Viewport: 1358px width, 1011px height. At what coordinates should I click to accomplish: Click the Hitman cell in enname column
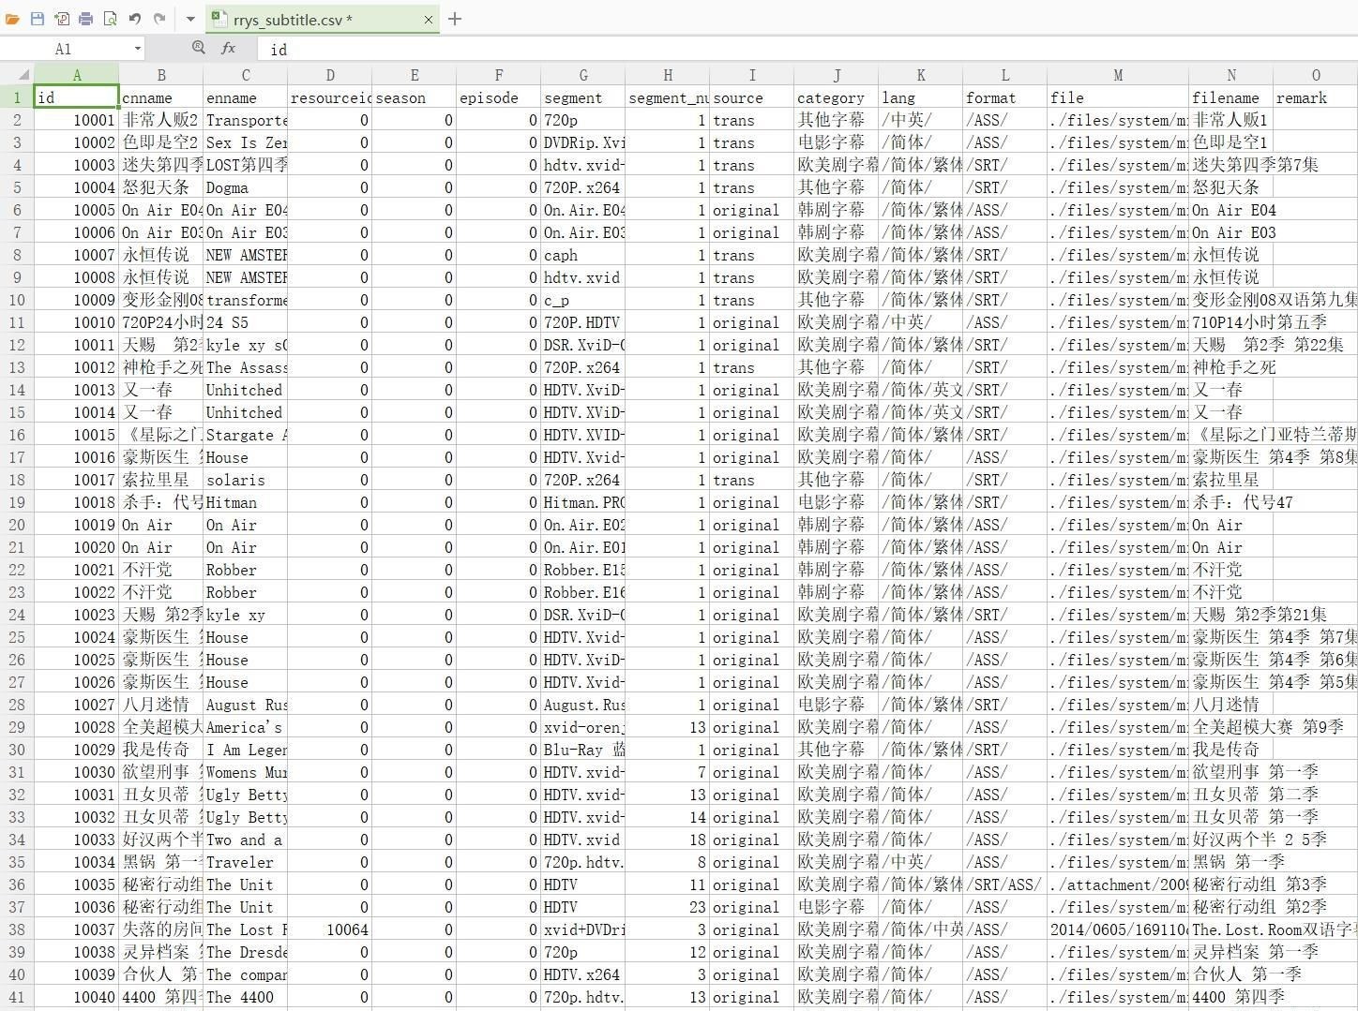246,502
